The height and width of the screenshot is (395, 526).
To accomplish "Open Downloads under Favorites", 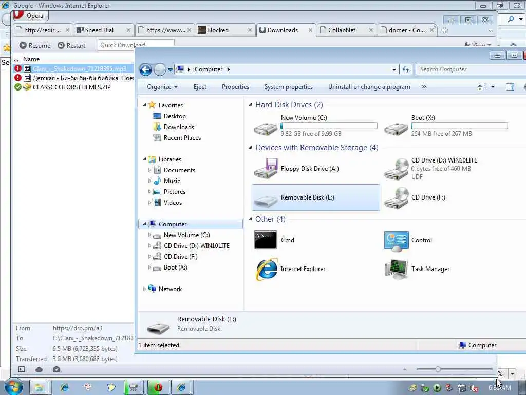I will (179, 127).
